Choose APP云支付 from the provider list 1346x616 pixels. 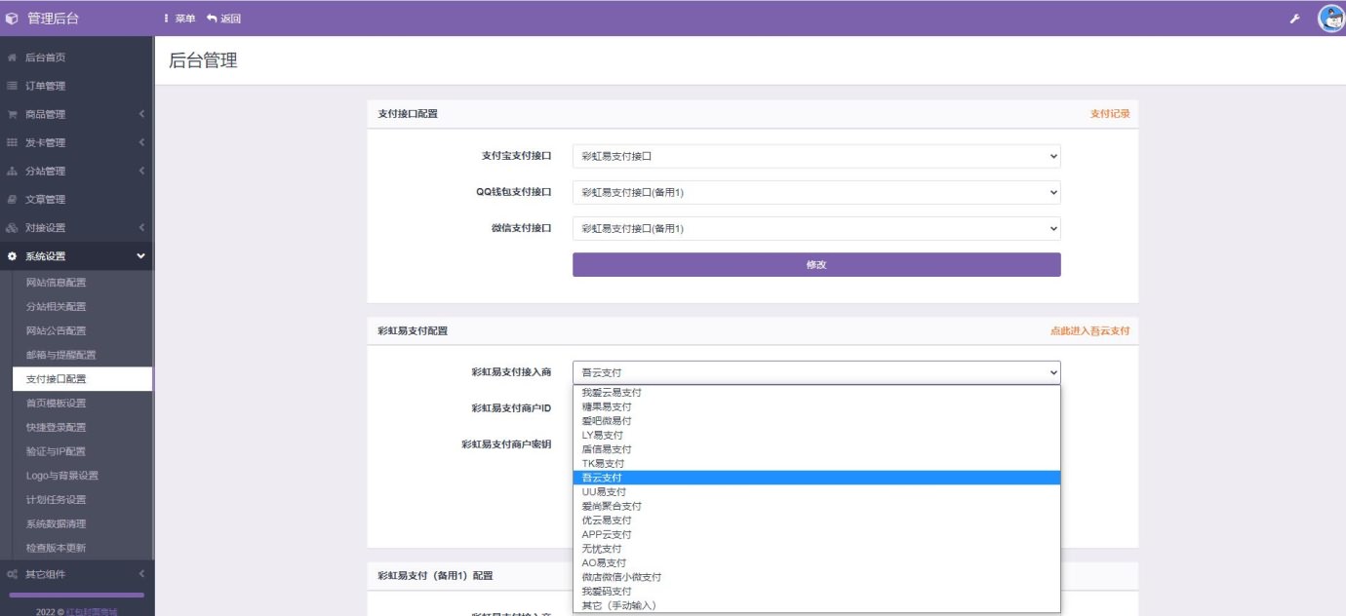click(816, 534)
